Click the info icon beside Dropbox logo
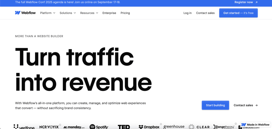Viewport: 272px width, 129px height. pyautogui.click(x=161, y=124)
